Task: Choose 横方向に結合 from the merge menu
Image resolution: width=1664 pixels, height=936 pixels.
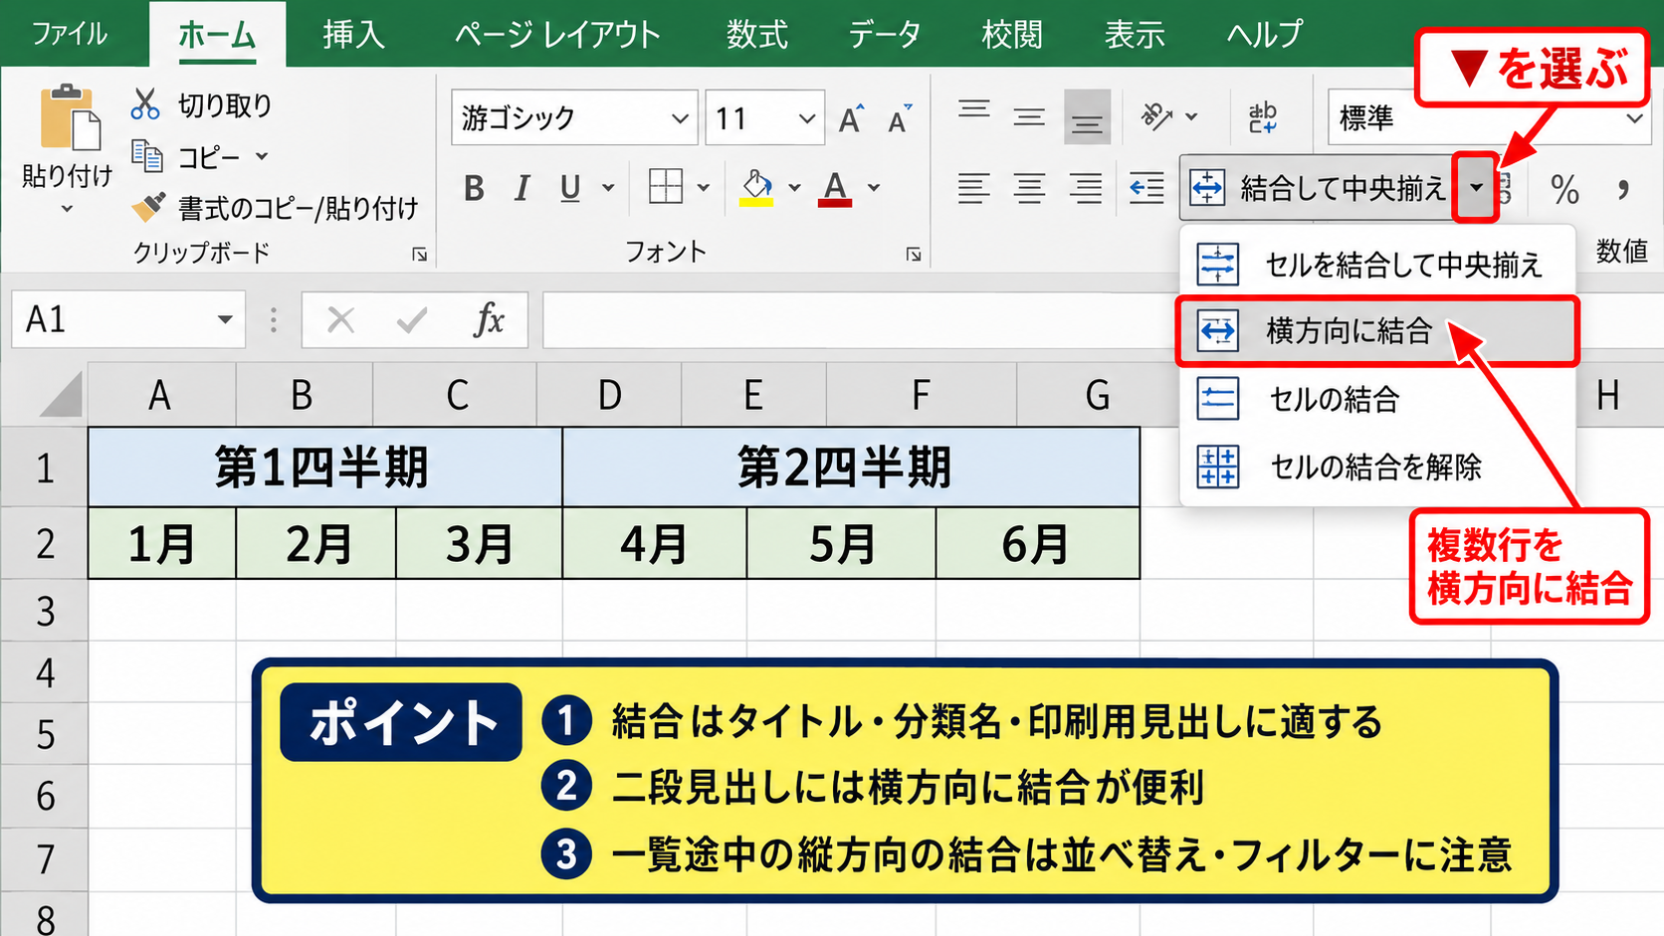Action: click(1376, 330)
